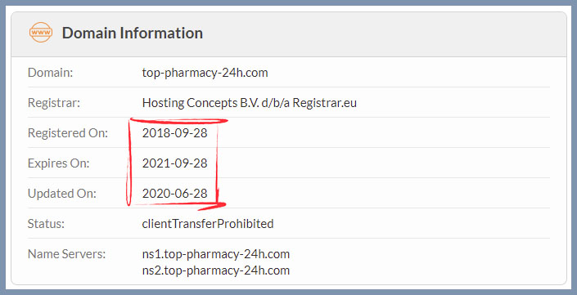
Task: Select the expiry date 2021-09-28
Action: click(175, 163)
